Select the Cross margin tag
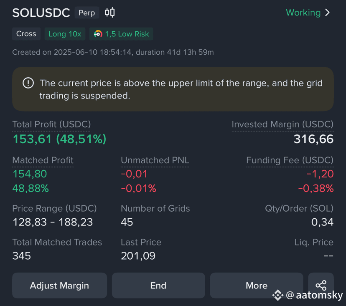This screenshot has height=306, width=346. point(26,34)
